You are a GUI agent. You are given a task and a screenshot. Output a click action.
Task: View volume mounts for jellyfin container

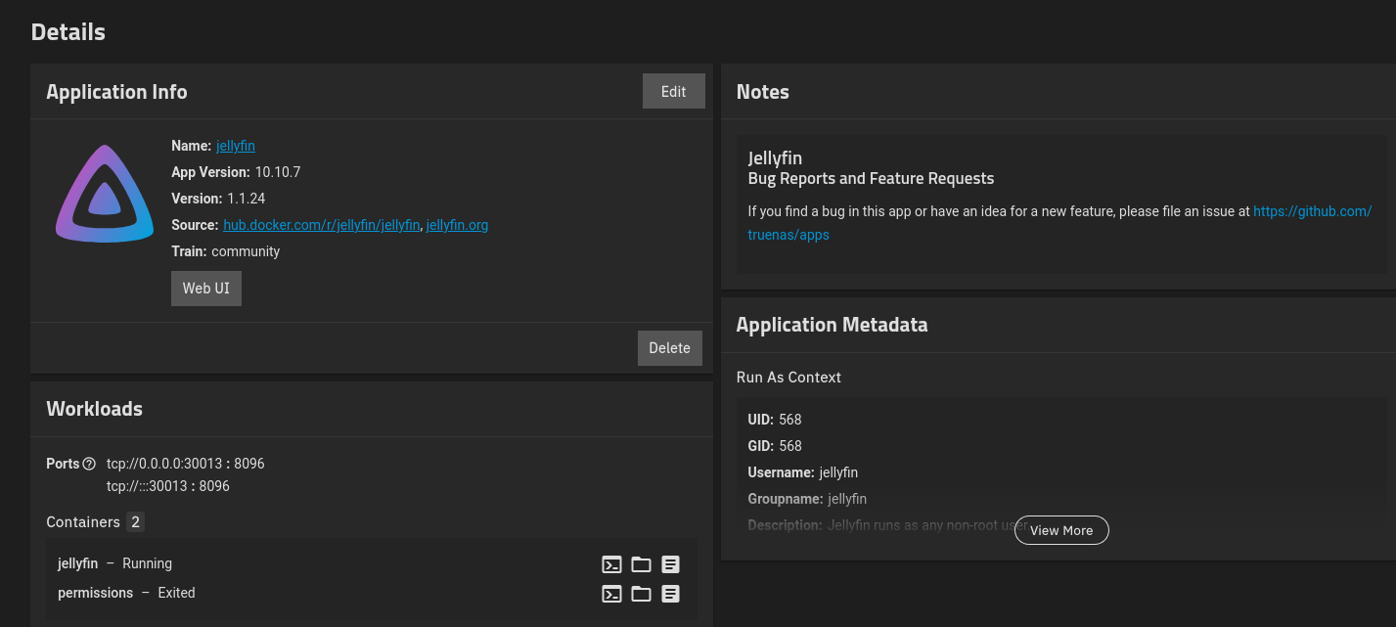point(641,564)
